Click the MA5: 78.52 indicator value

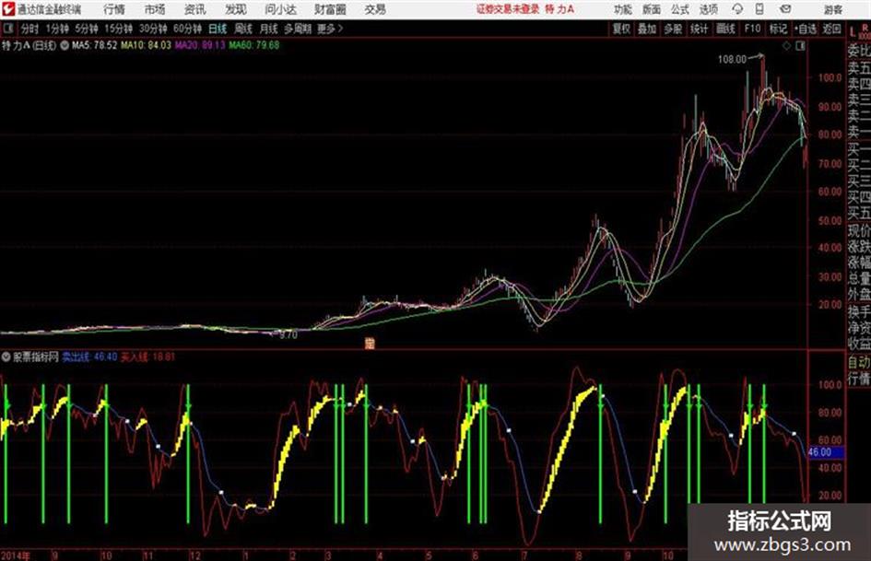click(94, 45)
